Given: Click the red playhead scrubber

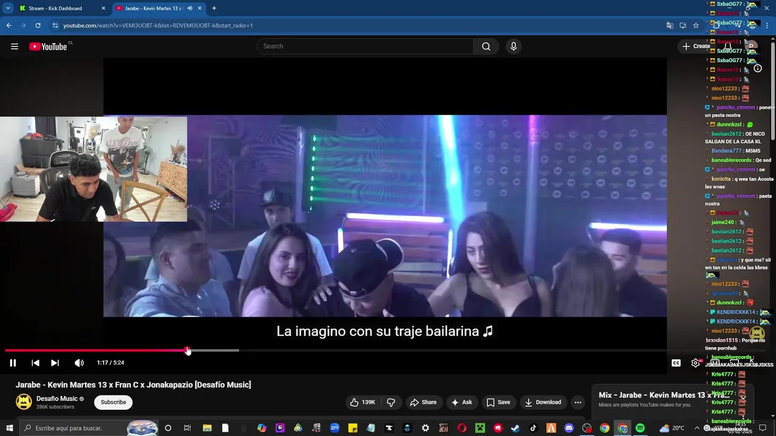Looking at the screenshot, I should coord(188,351).
